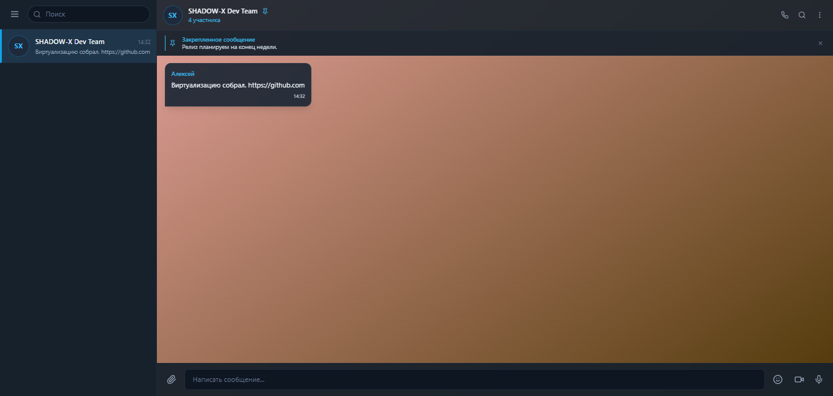Open the emoji picker
The image size is (833, 396).
pyautogui.click(x=778, y=379)
